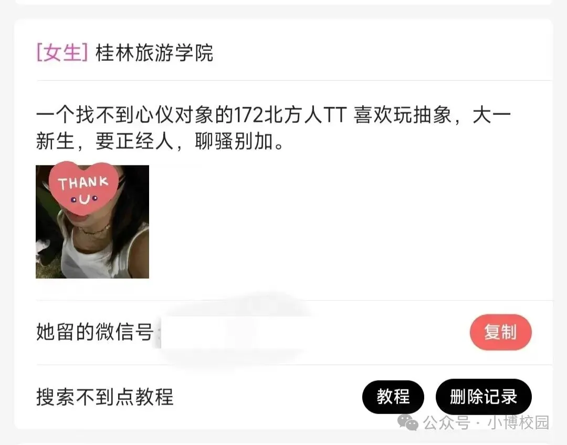
Task: Tap the THANK U heart sticker
Action: [83, 189]
